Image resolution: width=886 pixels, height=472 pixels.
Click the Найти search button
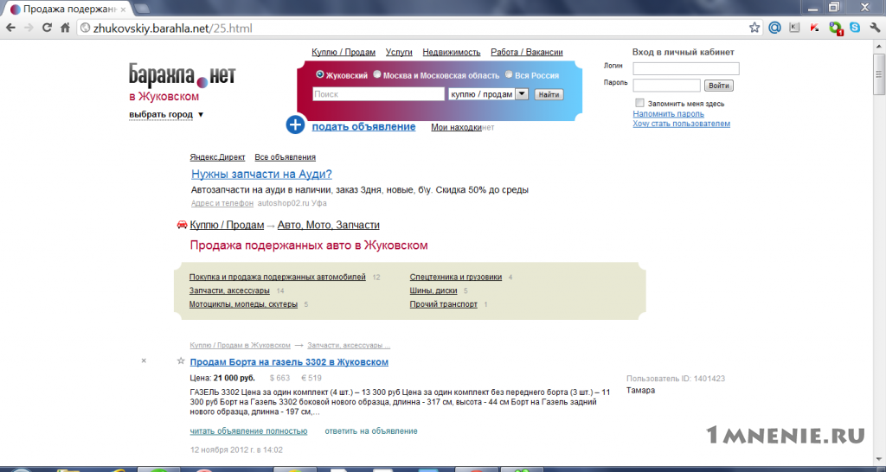[549, 94]
